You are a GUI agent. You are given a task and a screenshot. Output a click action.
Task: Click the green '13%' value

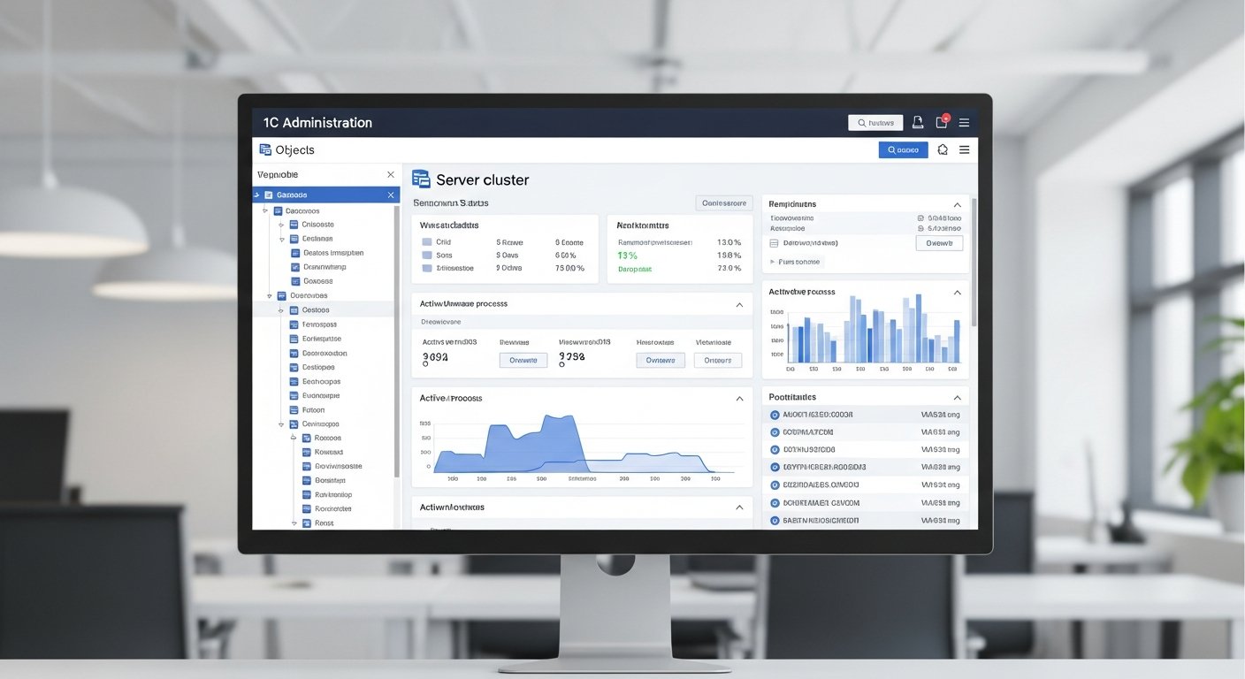(627, 256)
